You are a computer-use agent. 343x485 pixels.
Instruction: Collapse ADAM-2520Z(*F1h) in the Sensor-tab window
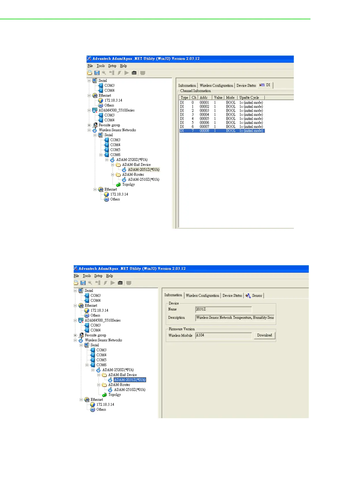(x=93, y=370)
